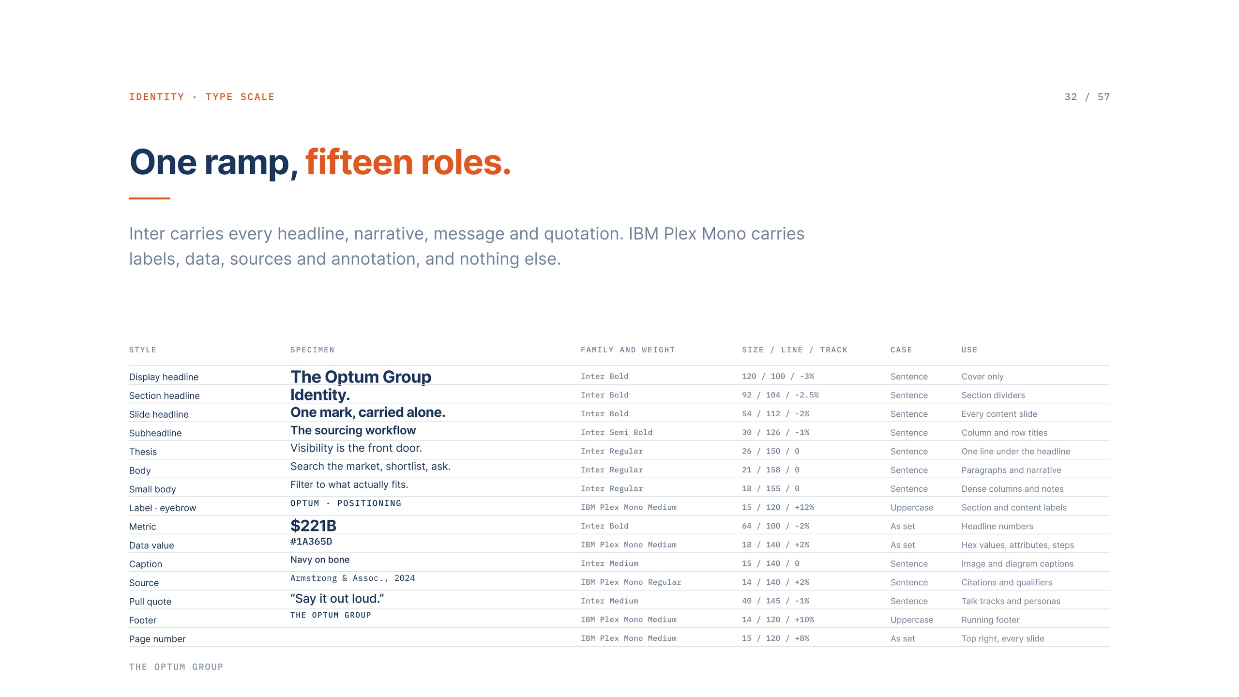Click 'IBM Plex Mono Regular' in the Source row
Image resolution: width=1239 pixels, height=697 pixels.
(631, 582)
